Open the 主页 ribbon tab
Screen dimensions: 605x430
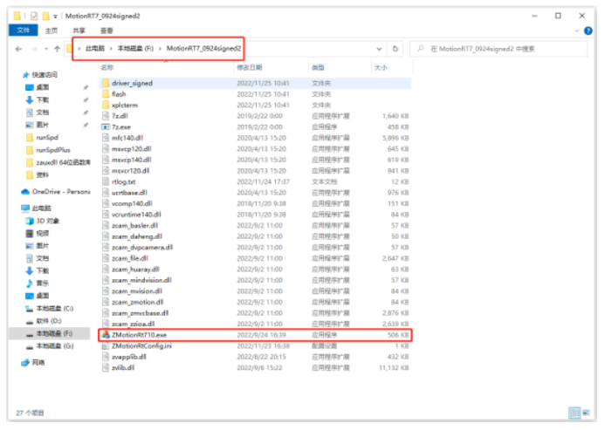[52, 31]
